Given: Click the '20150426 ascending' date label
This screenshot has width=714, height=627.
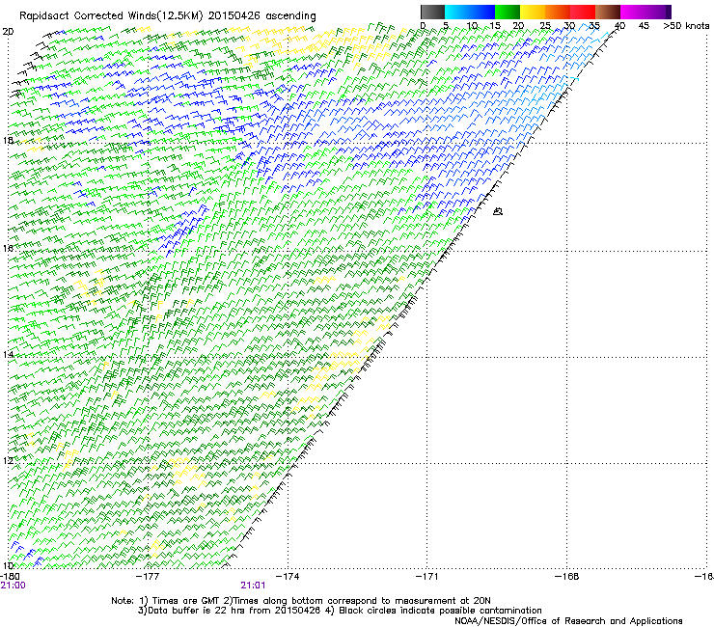Looking at the screenshot, I should [x=261, y=16].
